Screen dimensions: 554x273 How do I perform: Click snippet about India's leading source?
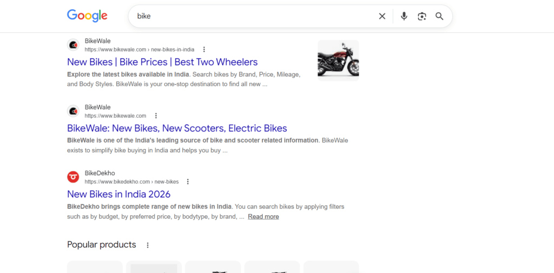207,145
